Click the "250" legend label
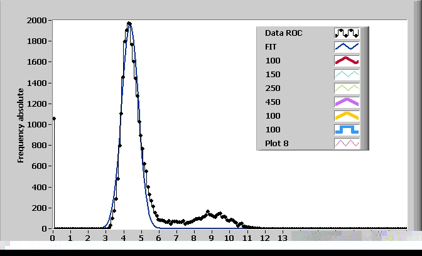 pos(273,88)
